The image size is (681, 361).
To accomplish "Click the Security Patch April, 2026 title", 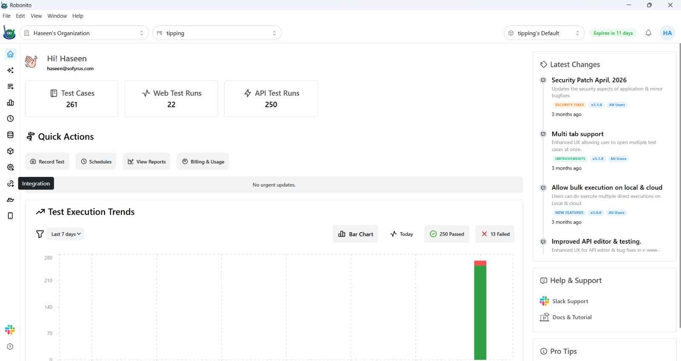I will point(589,80).
